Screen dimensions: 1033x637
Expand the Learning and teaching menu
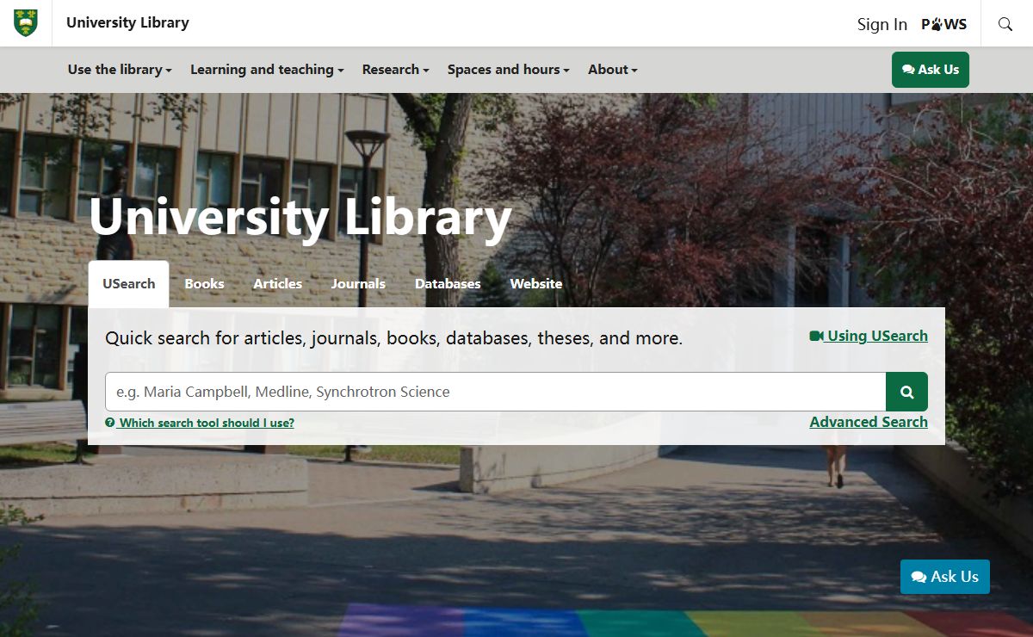[267, 70]
